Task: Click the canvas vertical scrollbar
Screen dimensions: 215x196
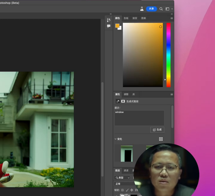Action: pos(102,129)
